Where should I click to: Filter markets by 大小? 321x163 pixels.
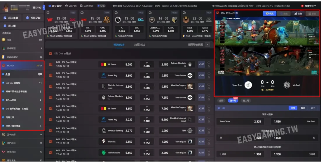(313, 108)
